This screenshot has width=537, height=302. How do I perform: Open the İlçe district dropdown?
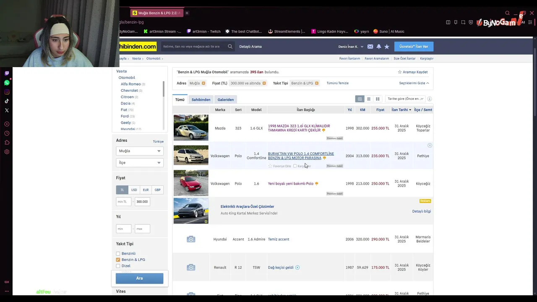[x=140, y=163]
